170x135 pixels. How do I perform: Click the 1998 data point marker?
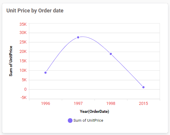pos(111,54)
